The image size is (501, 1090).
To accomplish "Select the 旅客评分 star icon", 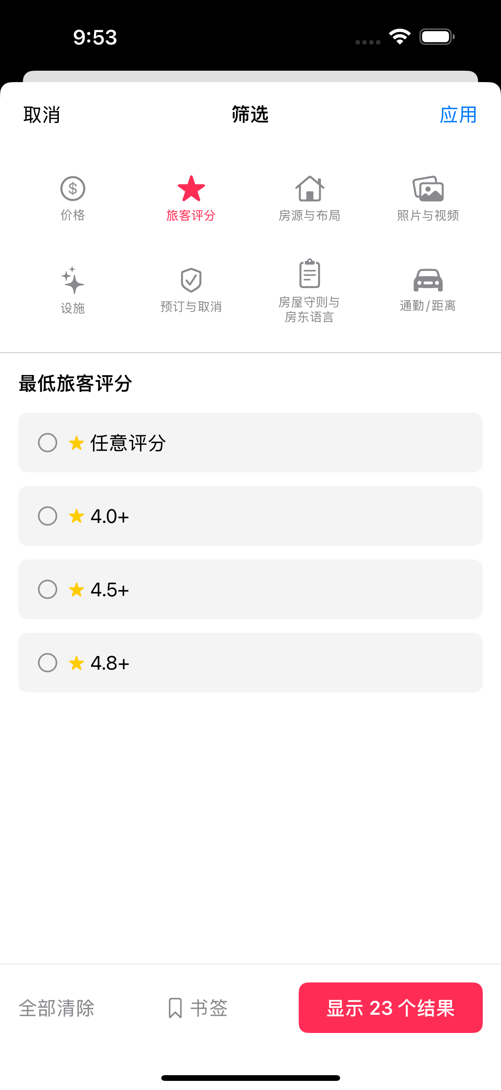I will click(191, 189).
